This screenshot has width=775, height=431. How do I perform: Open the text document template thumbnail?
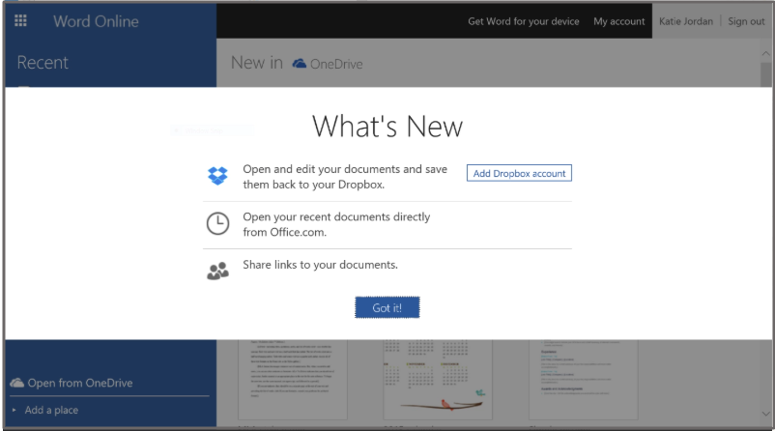293,379
